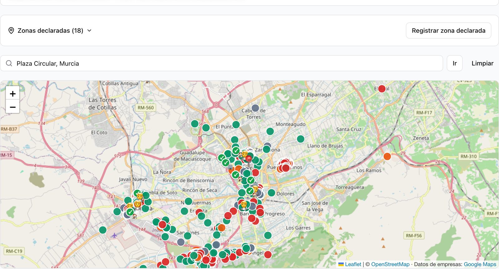Click the orange marker south of Era Alta
Screen dimensions: 499x269
tap(221, 228)
